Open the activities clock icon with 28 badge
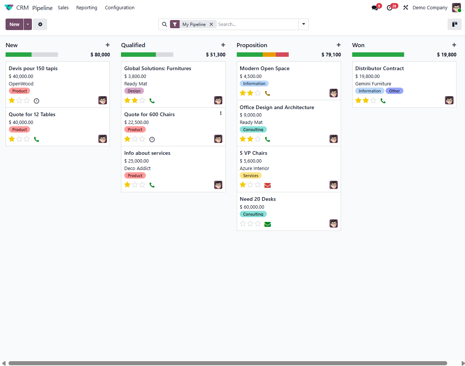This screenshot has width=465, height=366. click(x=390, y=8)
